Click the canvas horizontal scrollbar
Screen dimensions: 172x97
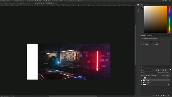pyautogui.click(x=73, y=96)
